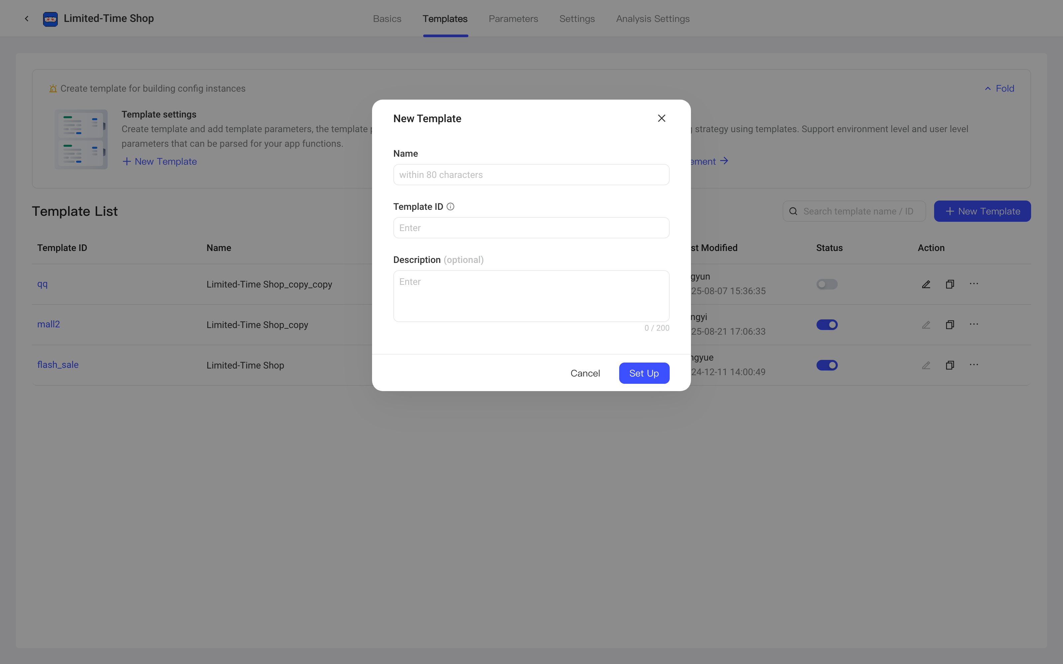Edit the qq template
The height and width of the screenshot is (664, 1063).
pos(926,284)
